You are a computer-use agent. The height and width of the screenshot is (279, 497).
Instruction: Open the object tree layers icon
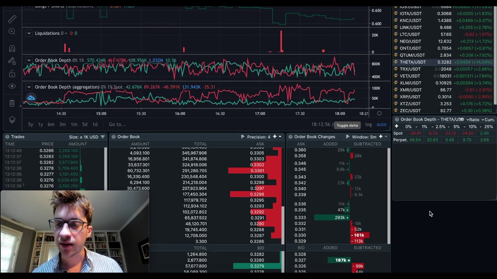tap(12, 120)
